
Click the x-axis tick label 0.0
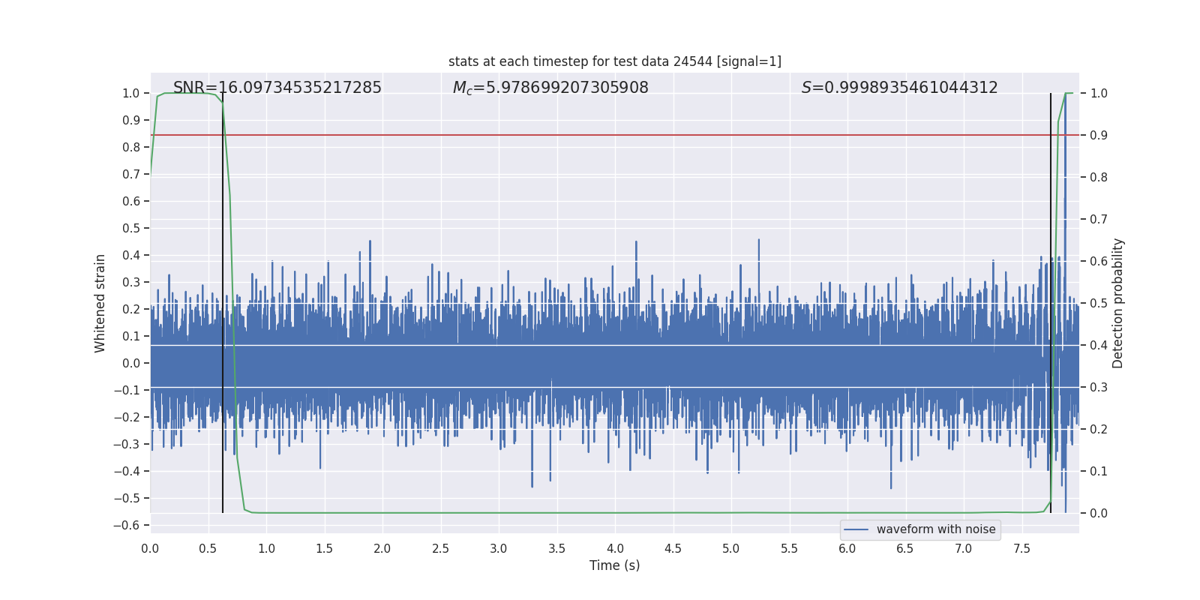click(150, 548)
